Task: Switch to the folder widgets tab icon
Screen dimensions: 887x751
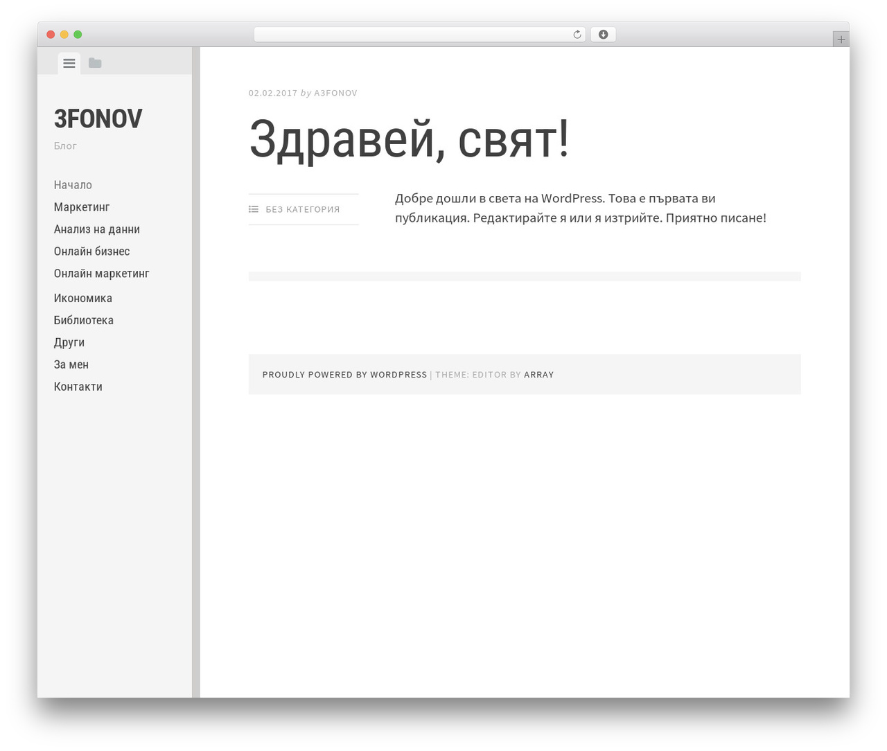Action: (95, 63)
